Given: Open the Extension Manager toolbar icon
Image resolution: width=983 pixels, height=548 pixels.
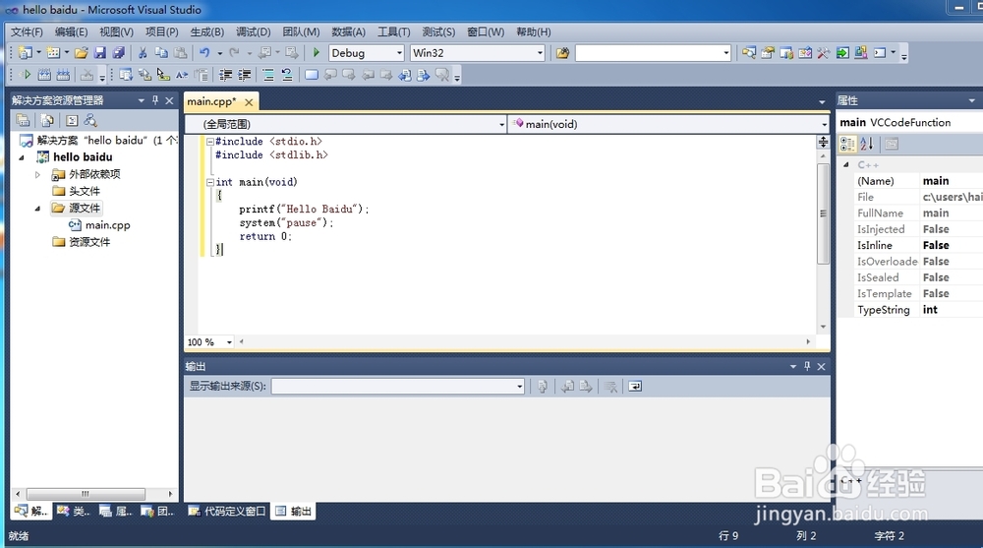Looking at the screenshot, I should (861, 53).
